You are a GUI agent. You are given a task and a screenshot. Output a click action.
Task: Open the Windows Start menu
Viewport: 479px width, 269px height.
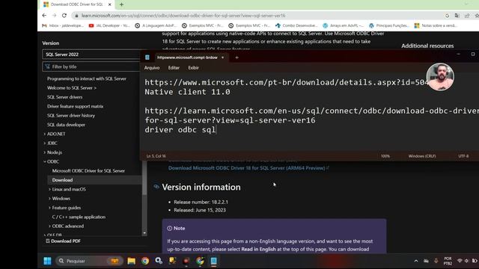tap(47, 261)
